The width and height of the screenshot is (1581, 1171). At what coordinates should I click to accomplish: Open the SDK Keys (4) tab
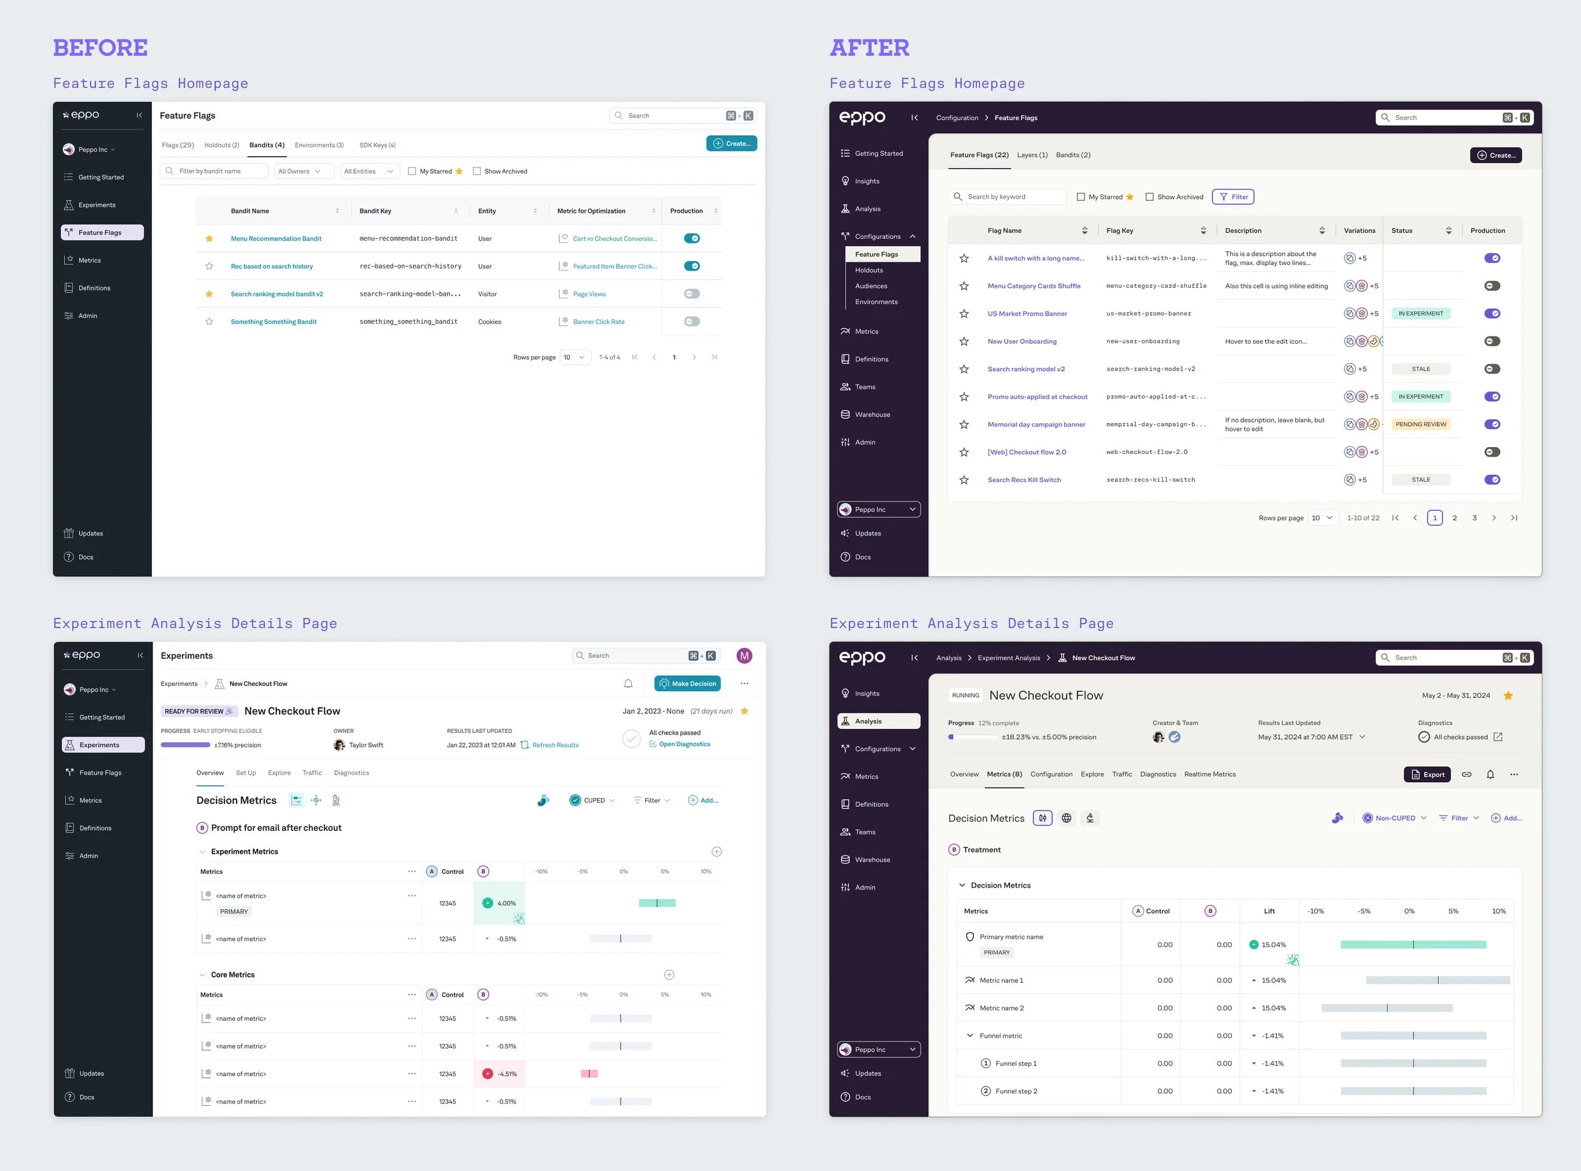point(377,145)
